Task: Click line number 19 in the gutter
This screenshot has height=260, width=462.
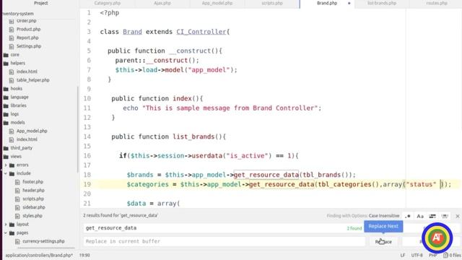Action: (x=87, y=185)
